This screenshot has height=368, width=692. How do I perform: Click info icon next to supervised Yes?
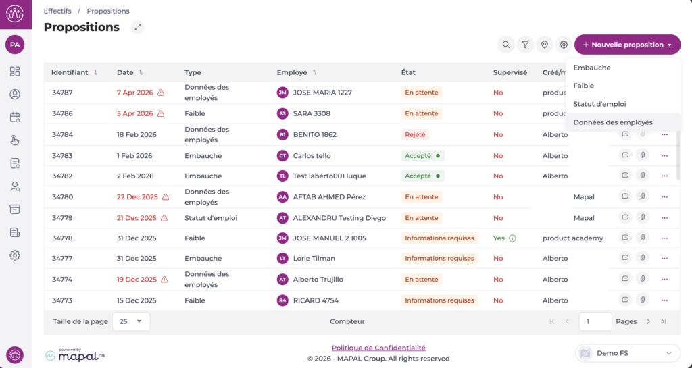point(512,238)
